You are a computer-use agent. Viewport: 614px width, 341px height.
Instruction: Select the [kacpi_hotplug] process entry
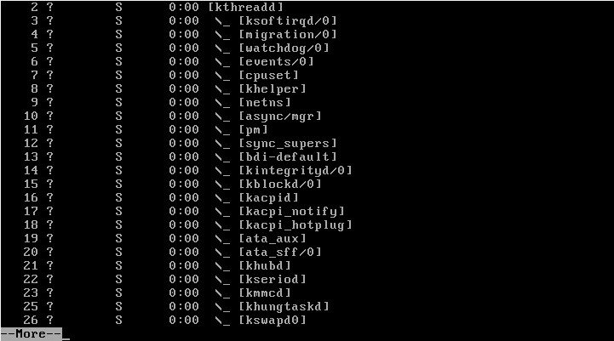point(296,224)
